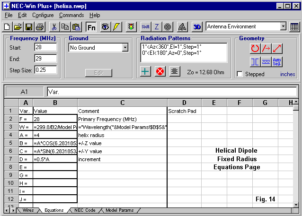Click the Start frequency input field
The width and height of the screenshot is (302, 216).
point(45,47)
